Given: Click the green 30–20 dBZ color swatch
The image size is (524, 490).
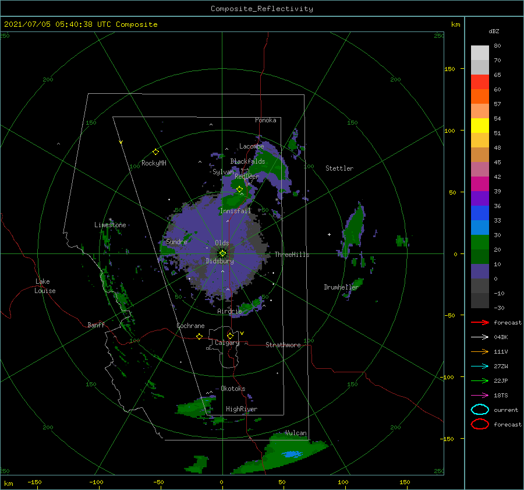Looking at the screenshot, I should 480,242.
